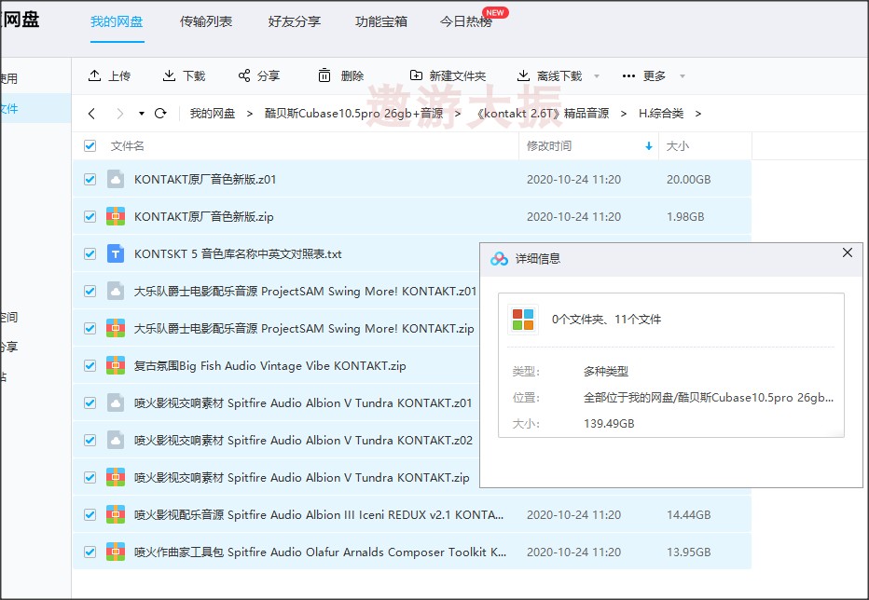This screenshot has height=600, width=869.
Task: Expand the 离线下载 dropdown arrow
Action: tap(597, 75)
